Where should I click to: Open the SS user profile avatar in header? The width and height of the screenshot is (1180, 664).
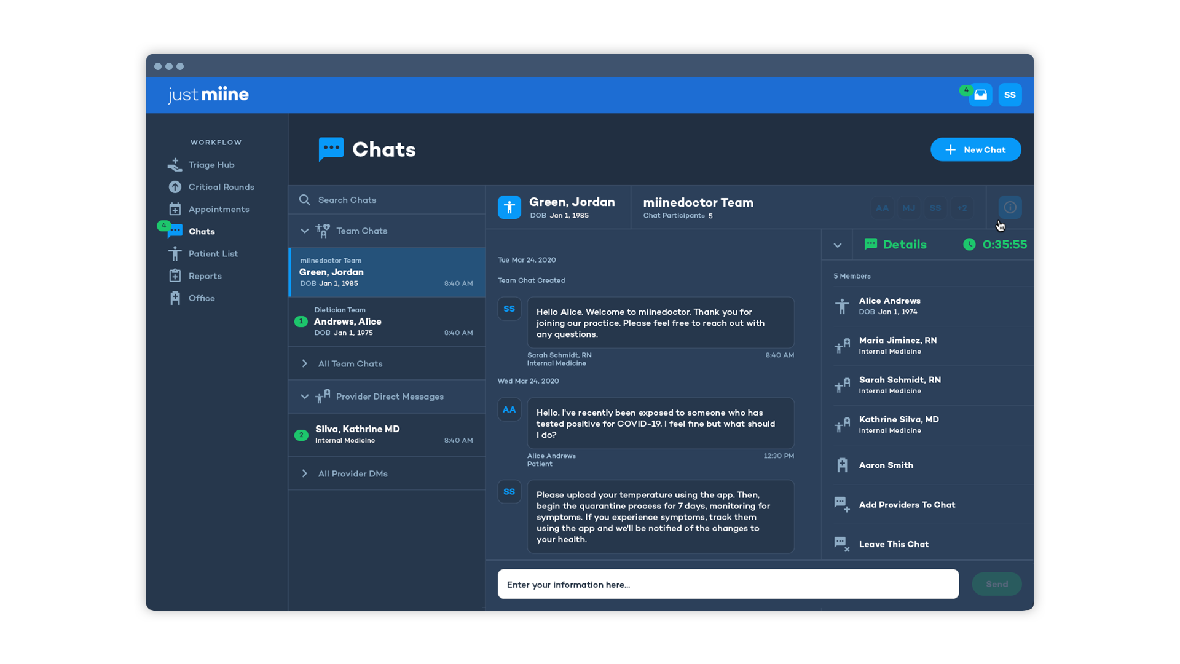(1010, 95)
